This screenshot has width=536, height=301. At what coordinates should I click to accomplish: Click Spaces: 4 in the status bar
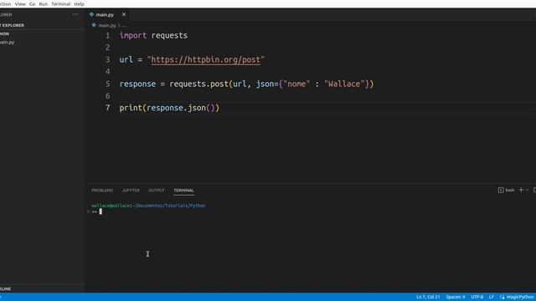click(x=456, y=297)
